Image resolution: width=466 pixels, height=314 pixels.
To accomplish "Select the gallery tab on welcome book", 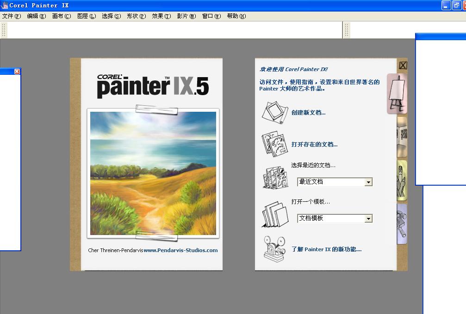I will coord(402,137).
